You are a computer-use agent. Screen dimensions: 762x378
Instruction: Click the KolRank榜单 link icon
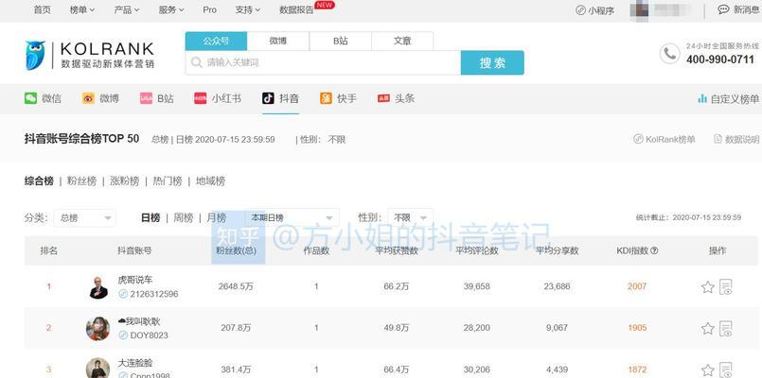click(x=638, y=139)
